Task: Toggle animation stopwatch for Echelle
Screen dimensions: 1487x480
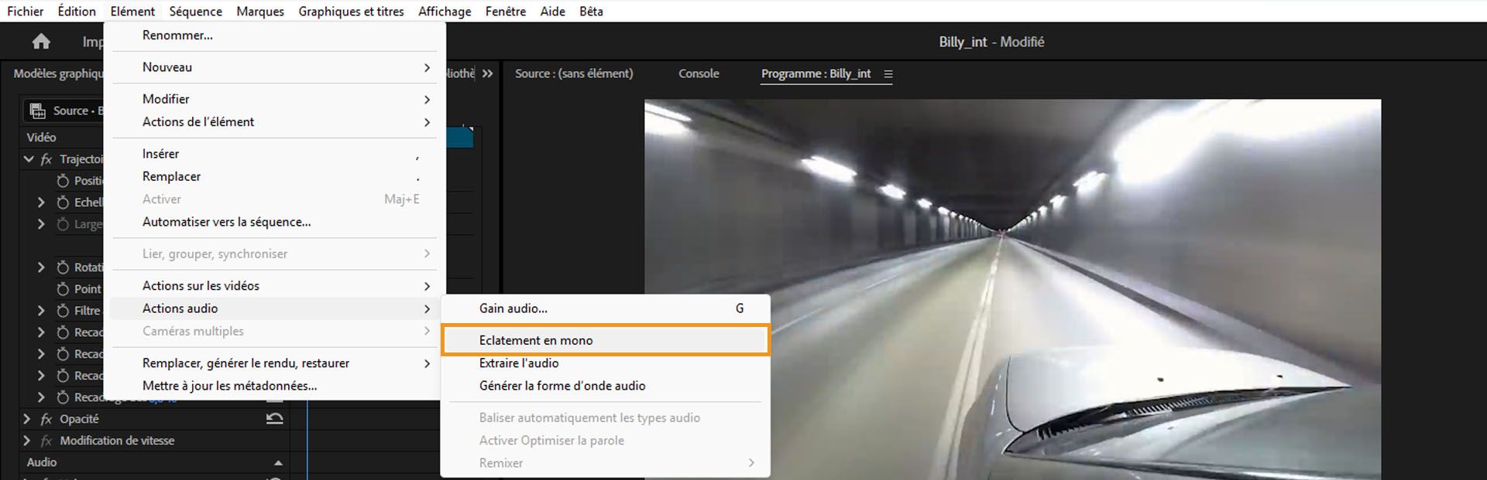Action: [x=63, y=203]
